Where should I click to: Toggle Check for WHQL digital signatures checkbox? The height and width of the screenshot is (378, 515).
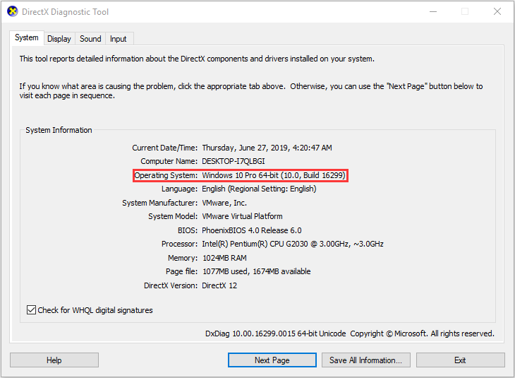(31, 310)
